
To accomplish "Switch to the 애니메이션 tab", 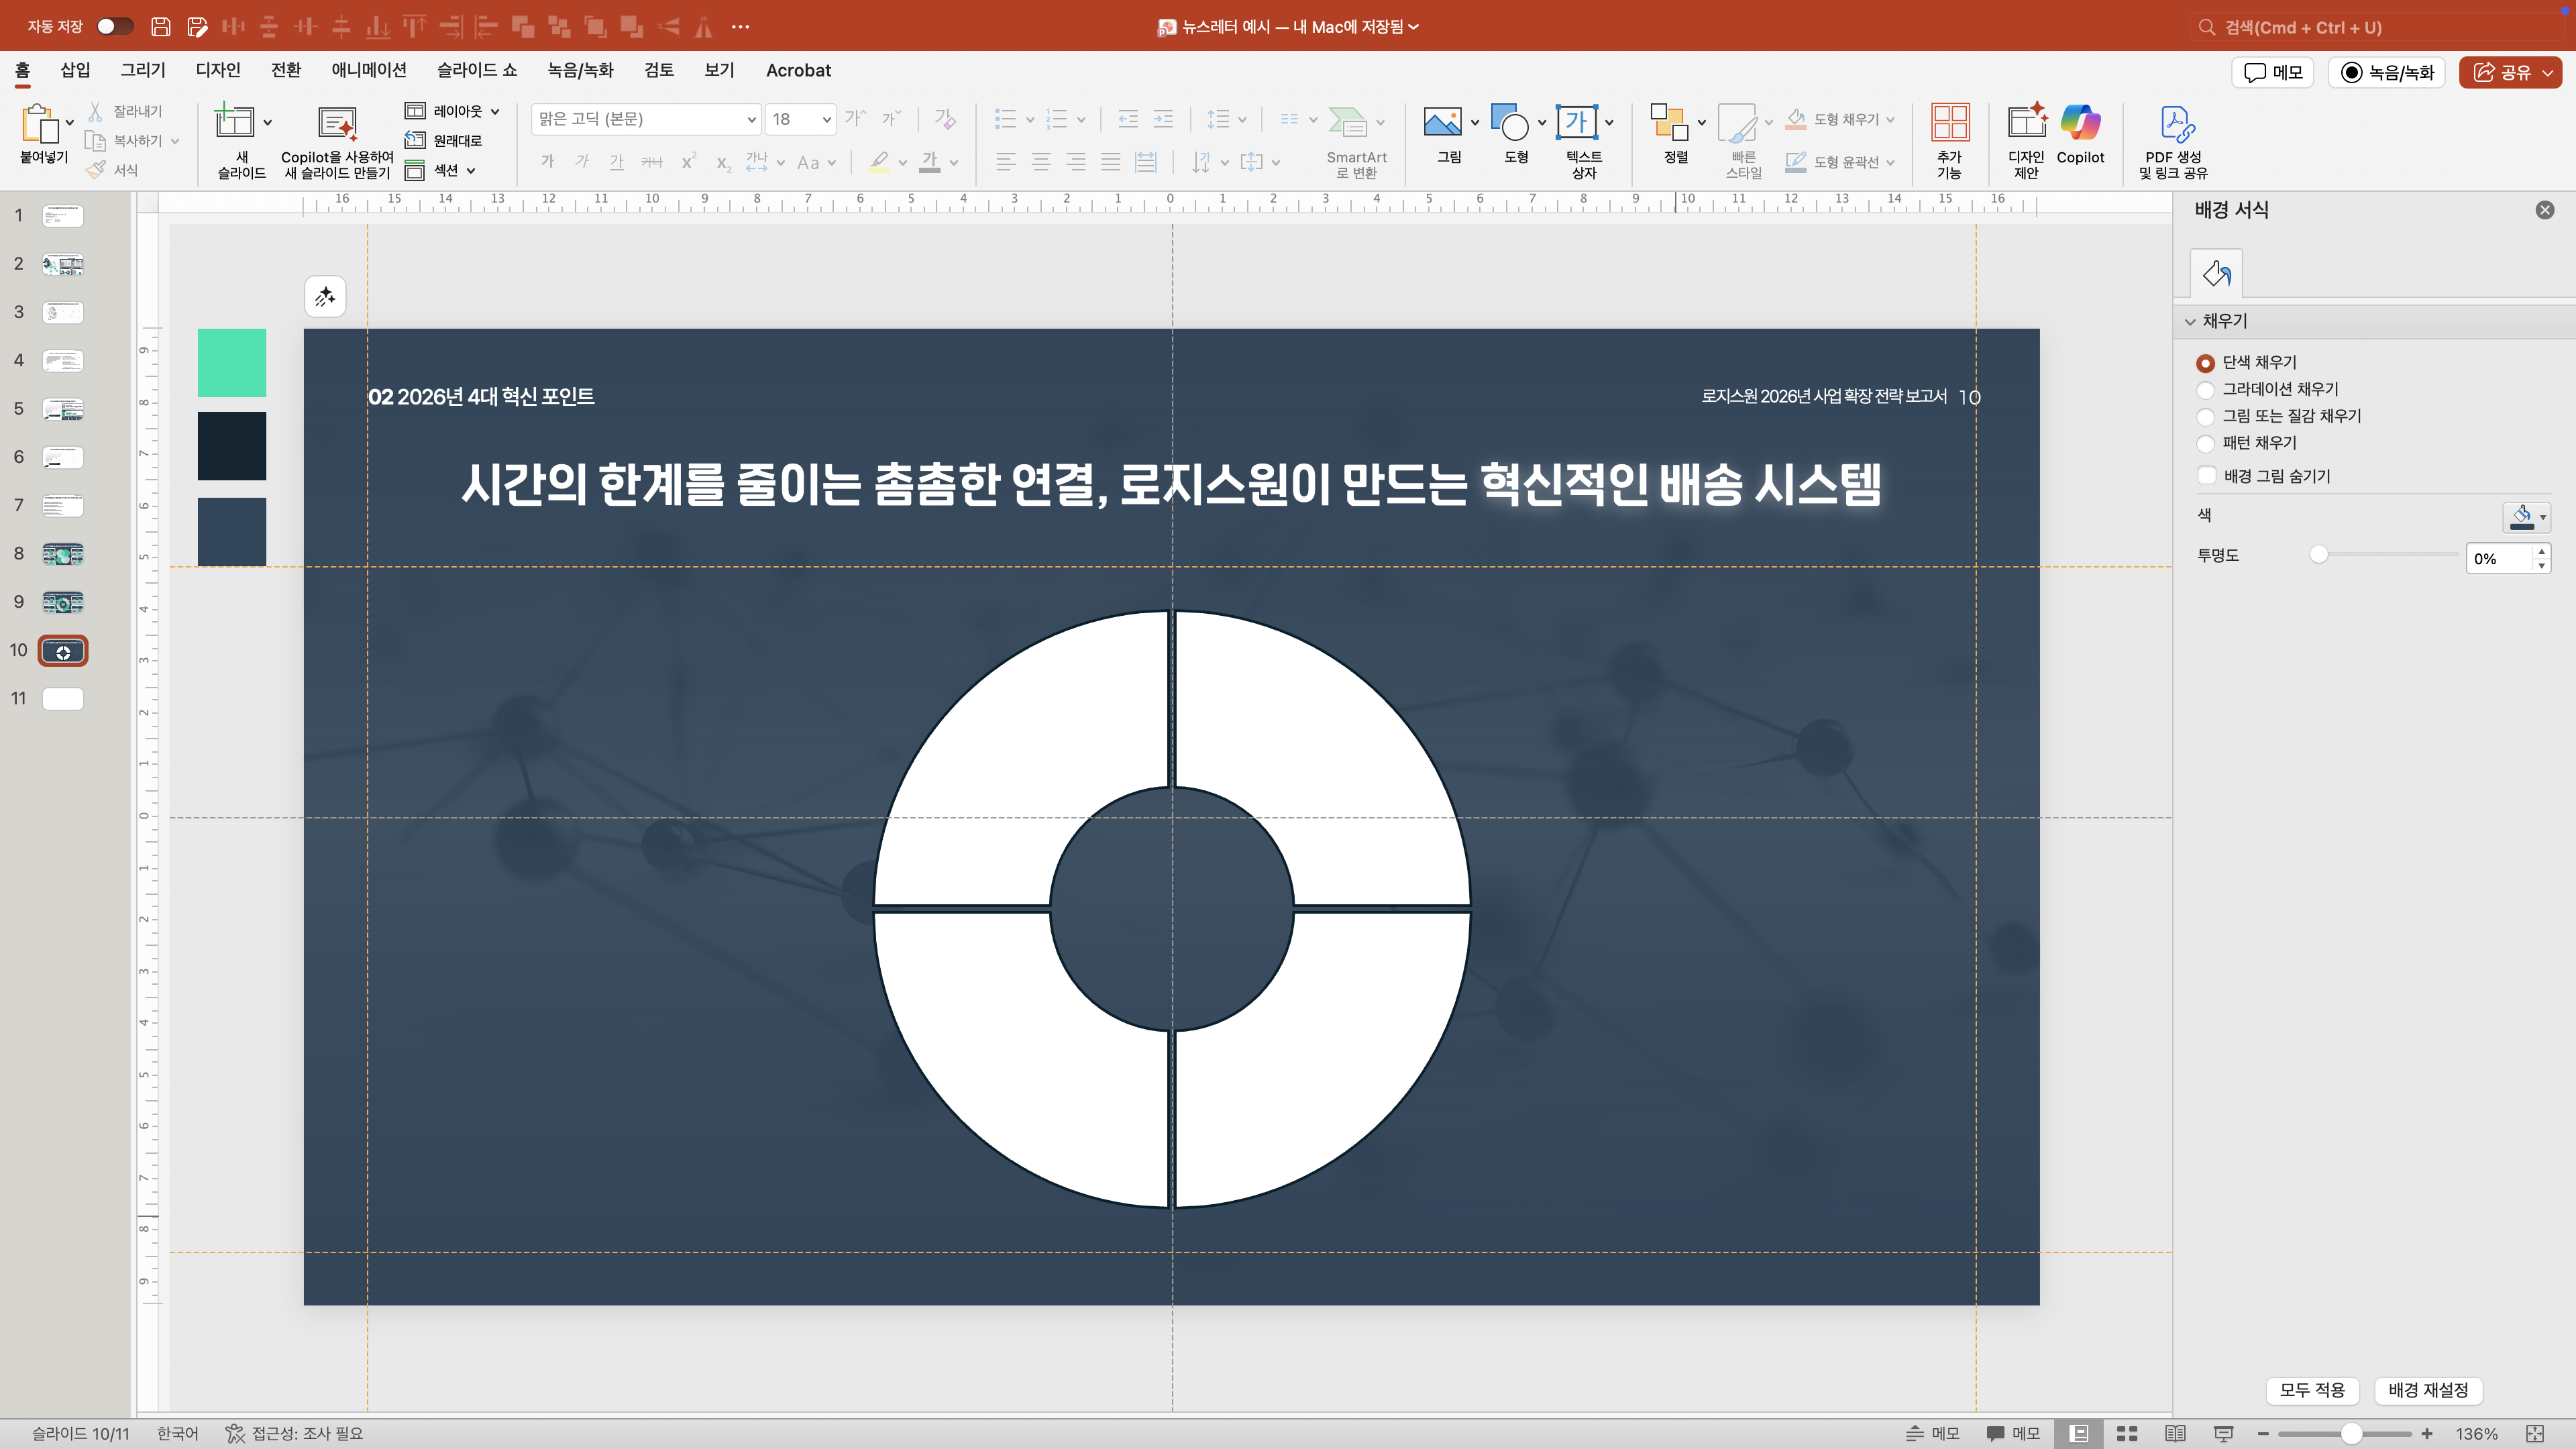I will coord(368,70).
